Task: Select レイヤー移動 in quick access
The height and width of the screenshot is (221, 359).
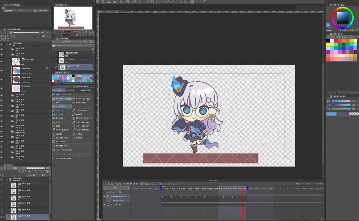Action: pos(61,106)
